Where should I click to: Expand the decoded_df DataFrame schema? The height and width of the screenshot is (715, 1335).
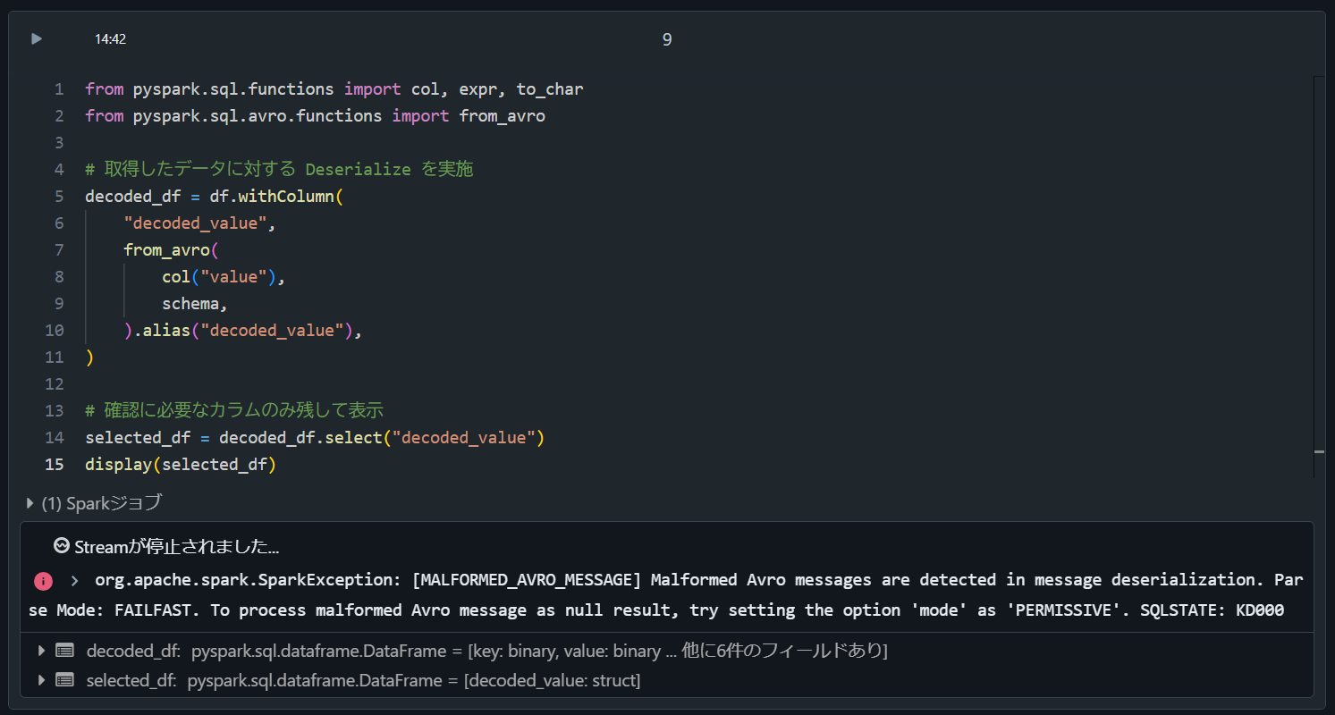click(x=41, y=650)
